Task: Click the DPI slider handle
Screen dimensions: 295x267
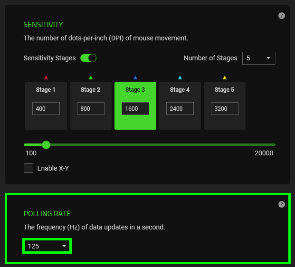Action: pyautogui.click(x=46, y=144)
